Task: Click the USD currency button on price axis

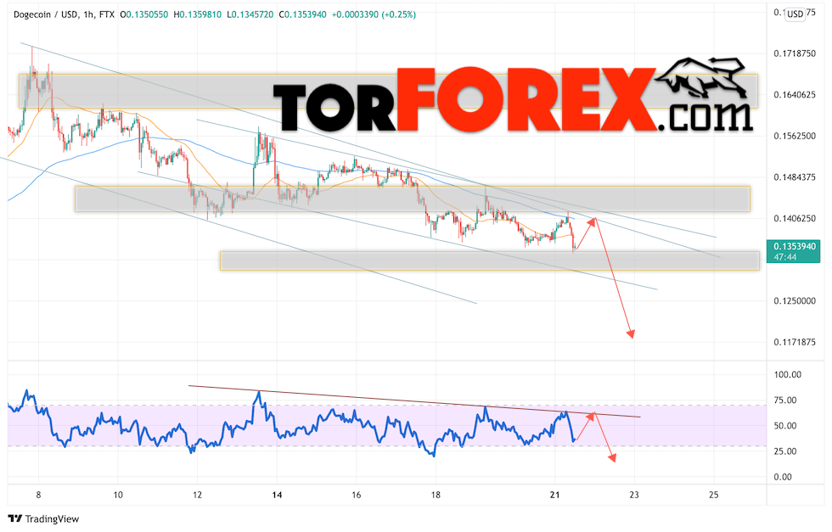Action: tap(795, 14)
